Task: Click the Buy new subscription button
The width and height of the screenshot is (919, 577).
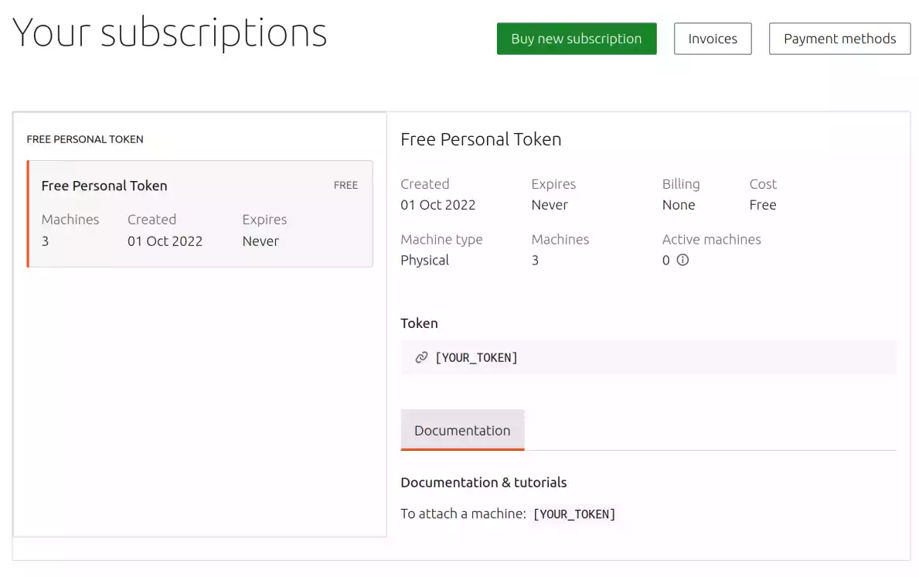Action: [576, 39]
